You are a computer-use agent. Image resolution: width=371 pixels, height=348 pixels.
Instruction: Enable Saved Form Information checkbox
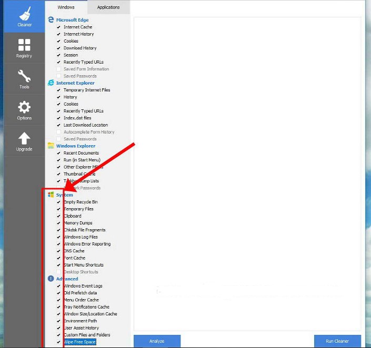[x=58, y=69]
